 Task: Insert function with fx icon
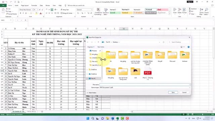coord(26,20)
